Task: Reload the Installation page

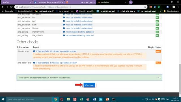Action: [x=11, y=7]
